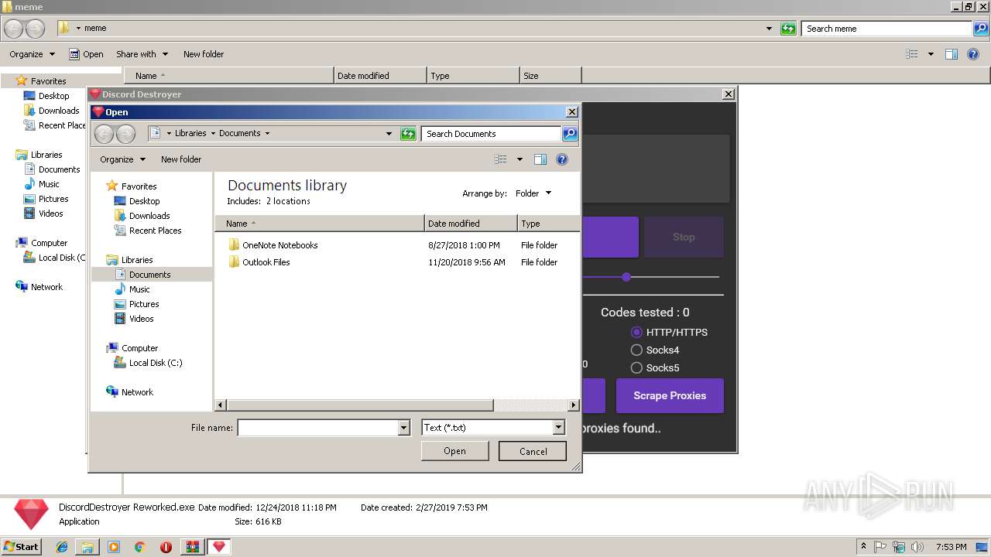Screen dimensions: 991x557
Task: Click refresh icon in meme Explorer window
Action: 788,29
